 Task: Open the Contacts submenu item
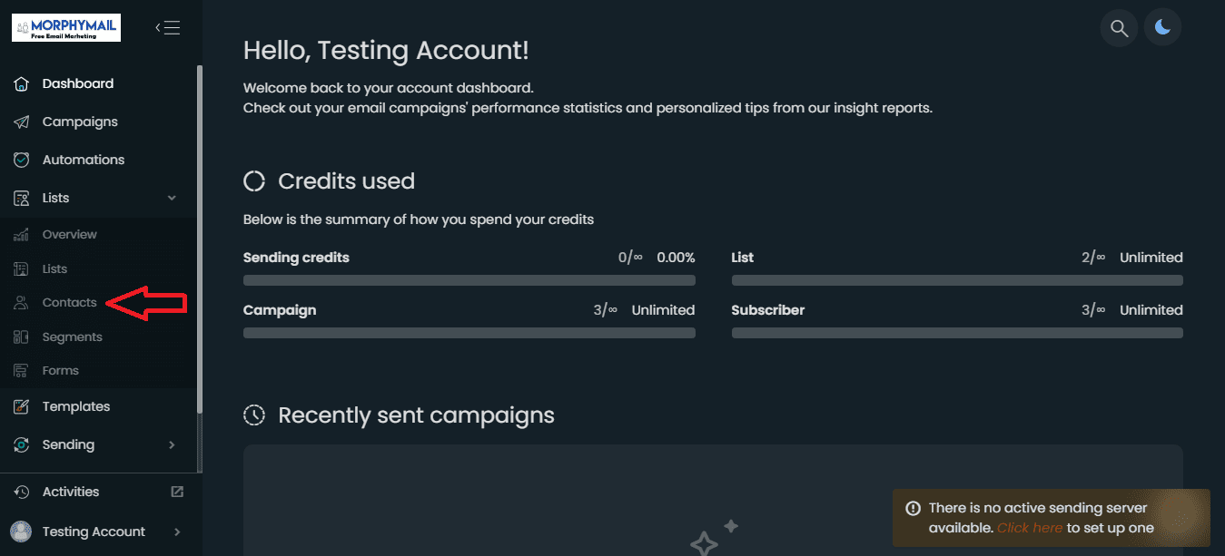click(x=69, y=302)
